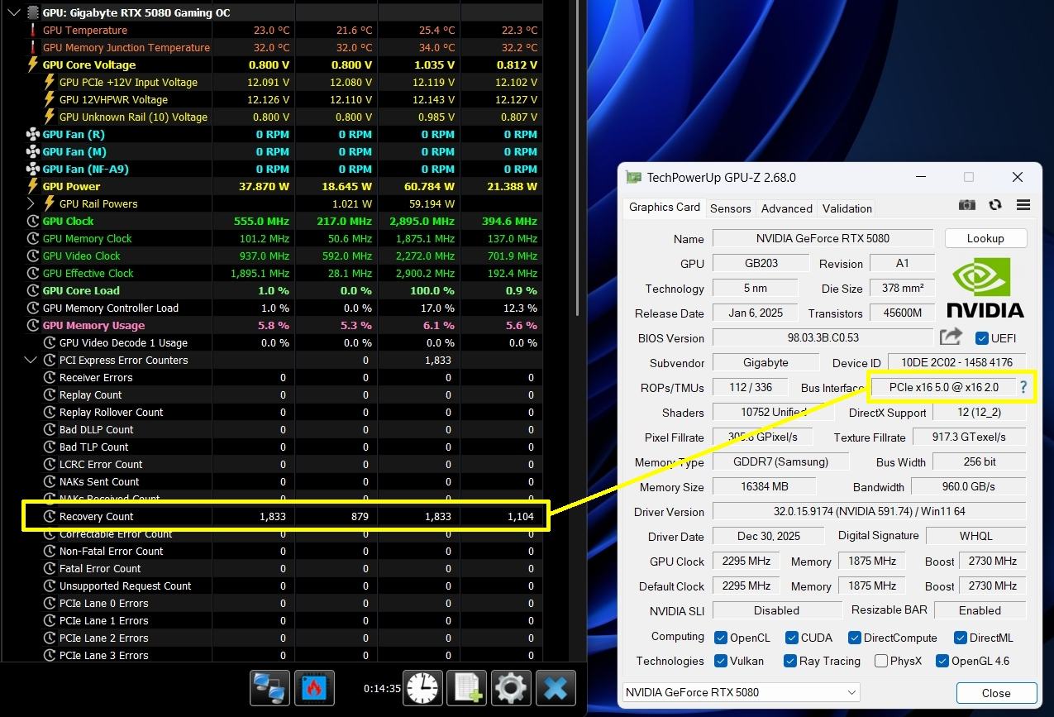Reset timer using the clock icon

tap(422, 687)
